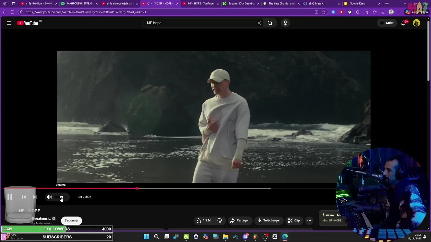
Task: Focus the NF-Hope search field
Action: coord(200,23)
